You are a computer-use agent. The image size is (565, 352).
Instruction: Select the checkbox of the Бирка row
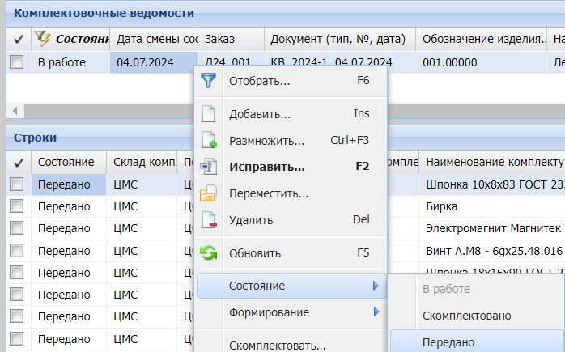[x=16, y=206]
